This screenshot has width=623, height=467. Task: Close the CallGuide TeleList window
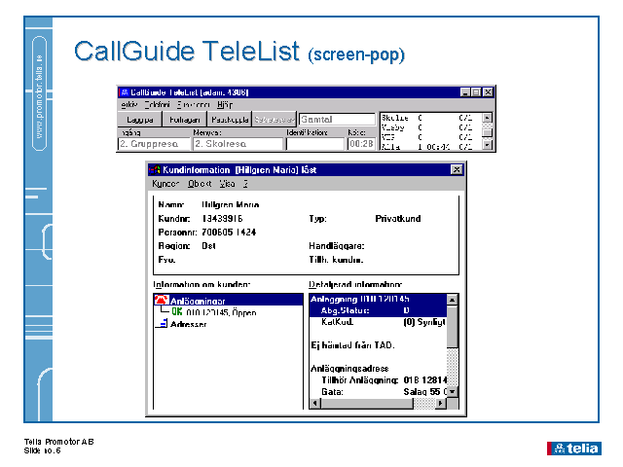click(488, 92)
